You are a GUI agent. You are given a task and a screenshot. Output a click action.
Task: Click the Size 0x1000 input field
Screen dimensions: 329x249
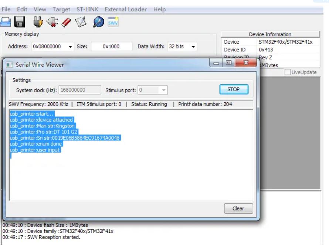click(x=112, y=46)
